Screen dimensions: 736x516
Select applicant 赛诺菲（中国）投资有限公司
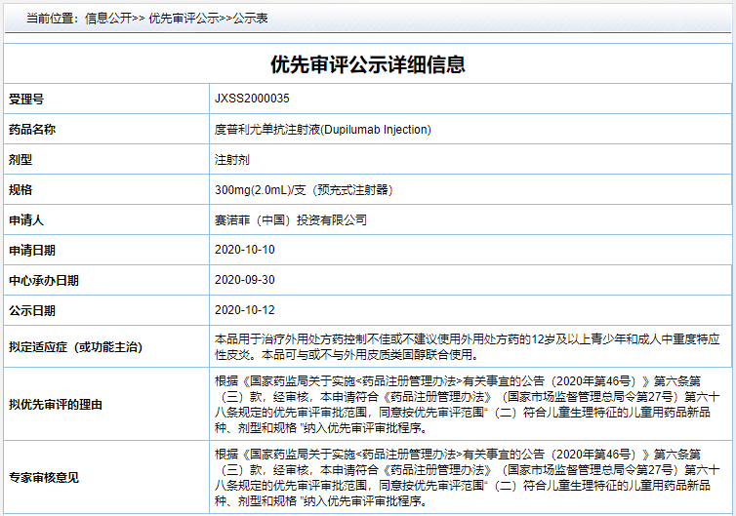click(x=291, y=220)
